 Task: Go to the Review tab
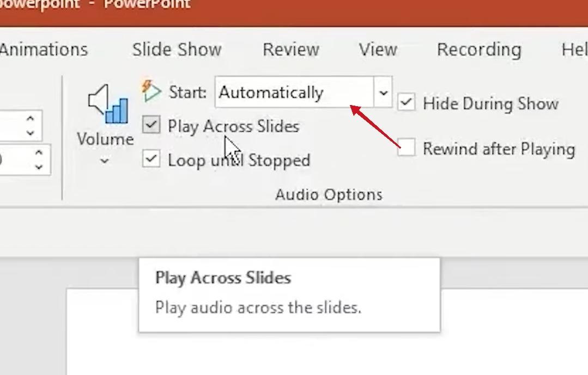coord(290,50)
